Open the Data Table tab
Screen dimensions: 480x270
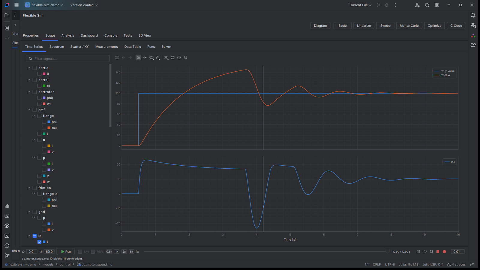coord(133,47)
